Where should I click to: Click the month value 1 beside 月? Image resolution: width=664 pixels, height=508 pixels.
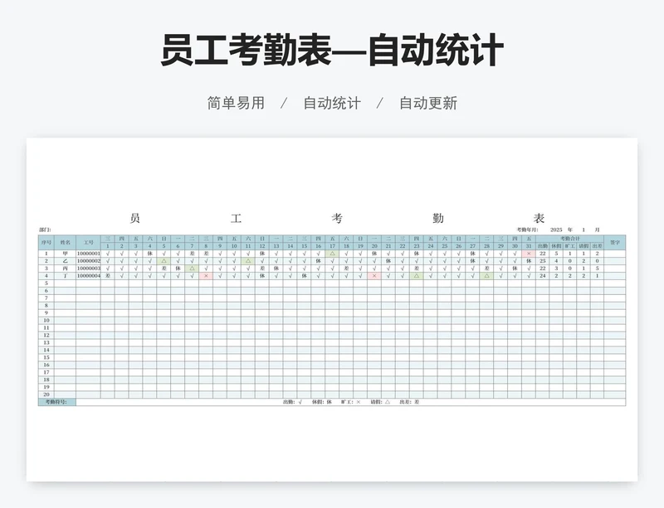tap(583, 230)
